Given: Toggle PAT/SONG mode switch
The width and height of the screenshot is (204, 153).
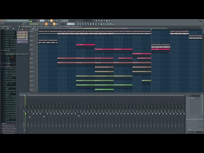Looking at the screenshot, I should point(31,21).
